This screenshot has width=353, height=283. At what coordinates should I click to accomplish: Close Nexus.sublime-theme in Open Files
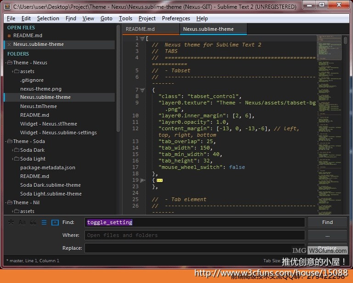pyautogui.click(x=9, y=45)
